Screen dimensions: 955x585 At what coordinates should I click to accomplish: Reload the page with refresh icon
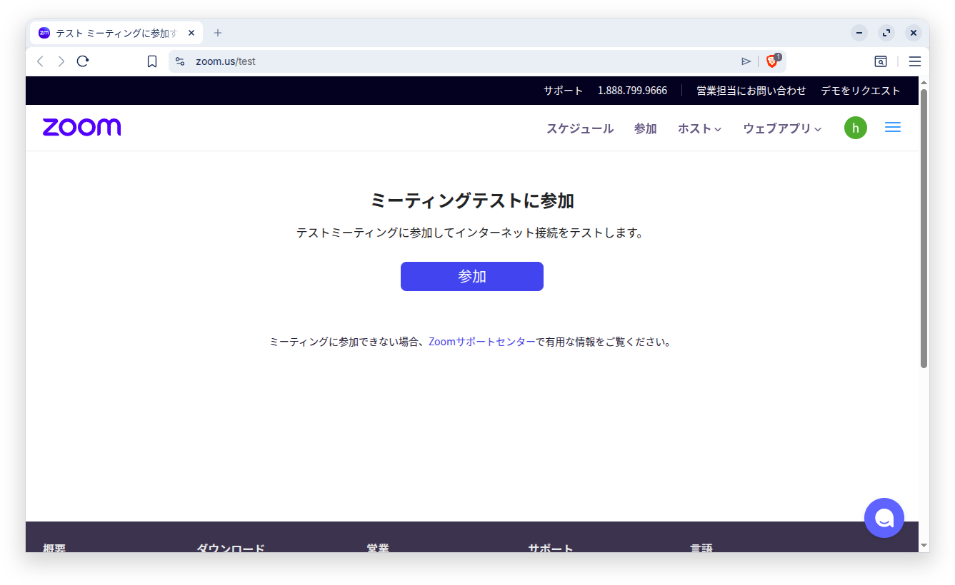[x=83, y=61]
